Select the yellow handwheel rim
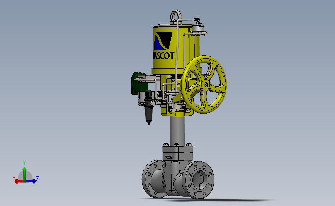 click(x=204, y=84)
